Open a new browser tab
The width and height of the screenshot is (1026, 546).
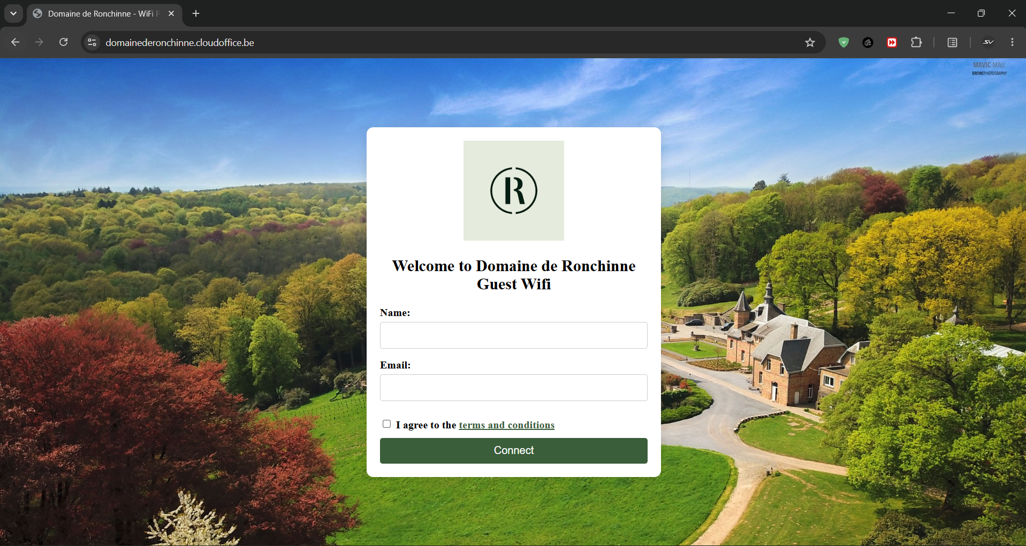(196, 13)
